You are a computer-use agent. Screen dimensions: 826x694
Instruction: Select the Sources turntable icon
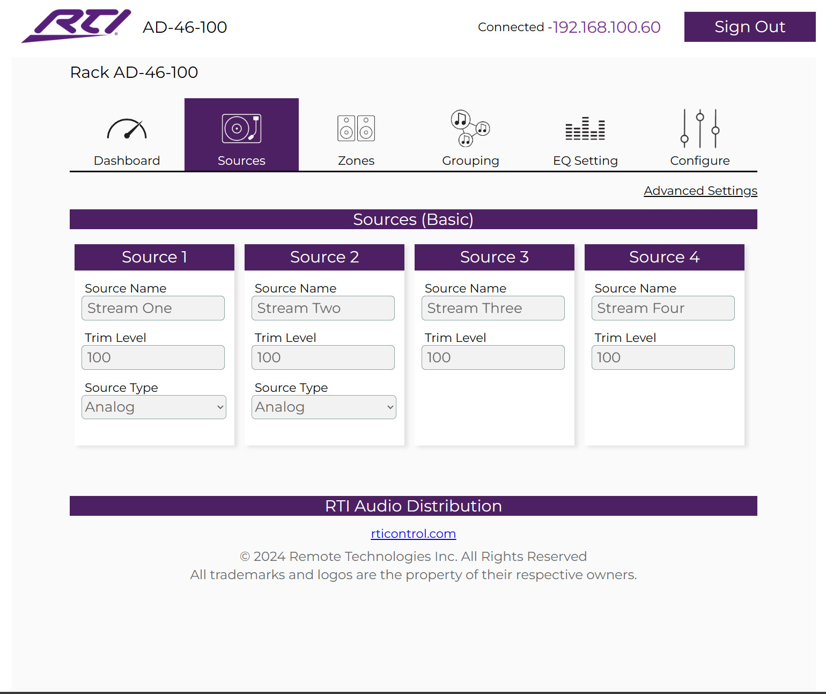pyautogui.click(x=241, y=129)
